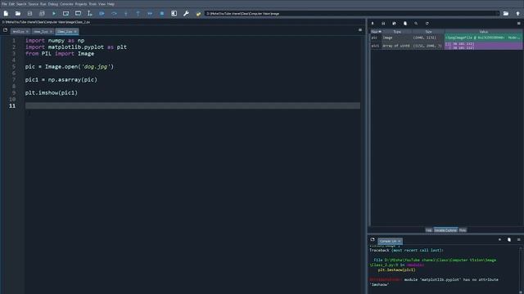524x294 pixels.
Task: Go to parent directory using up arrow
Action: click(x=518, y=14)
